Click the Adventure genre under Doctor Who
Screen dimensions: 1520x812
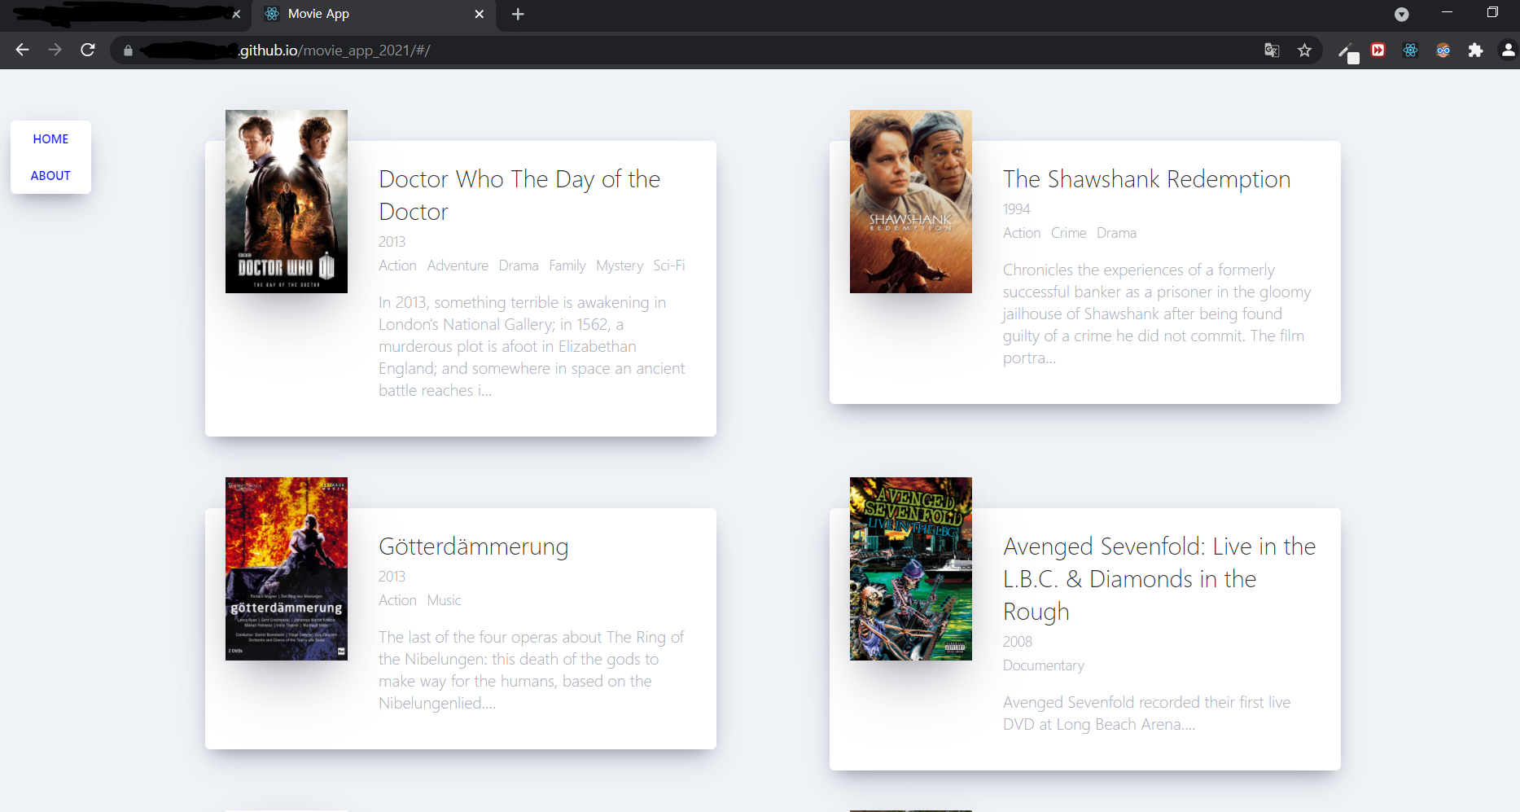458,266
